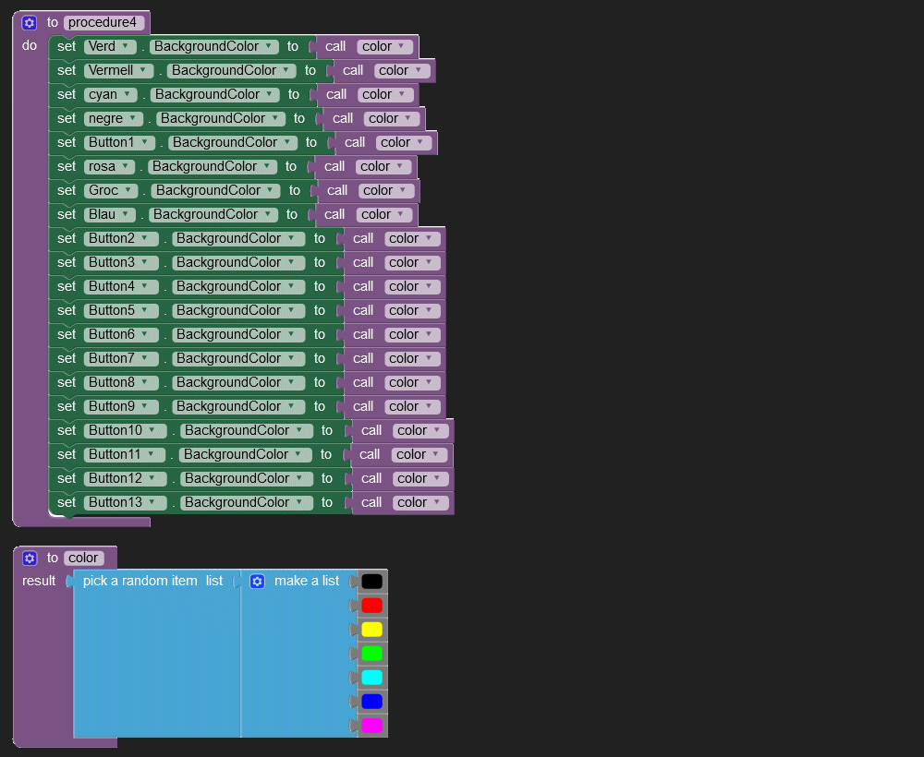Edit the color procedure name field

coord(83,558)
